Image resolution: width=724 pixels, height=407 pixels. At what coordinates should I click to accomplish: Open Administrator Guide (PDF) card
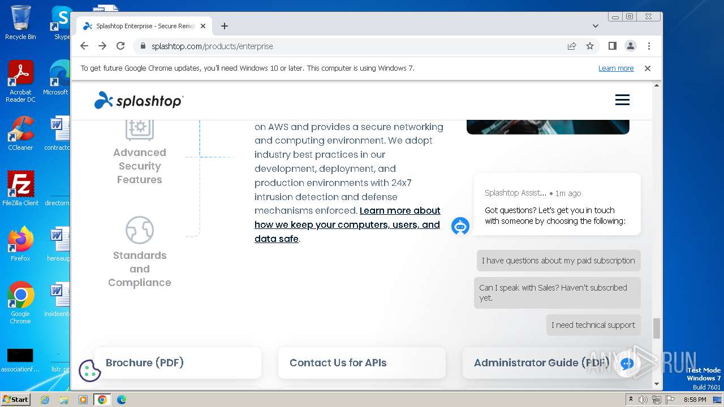(x=545, y=363)
